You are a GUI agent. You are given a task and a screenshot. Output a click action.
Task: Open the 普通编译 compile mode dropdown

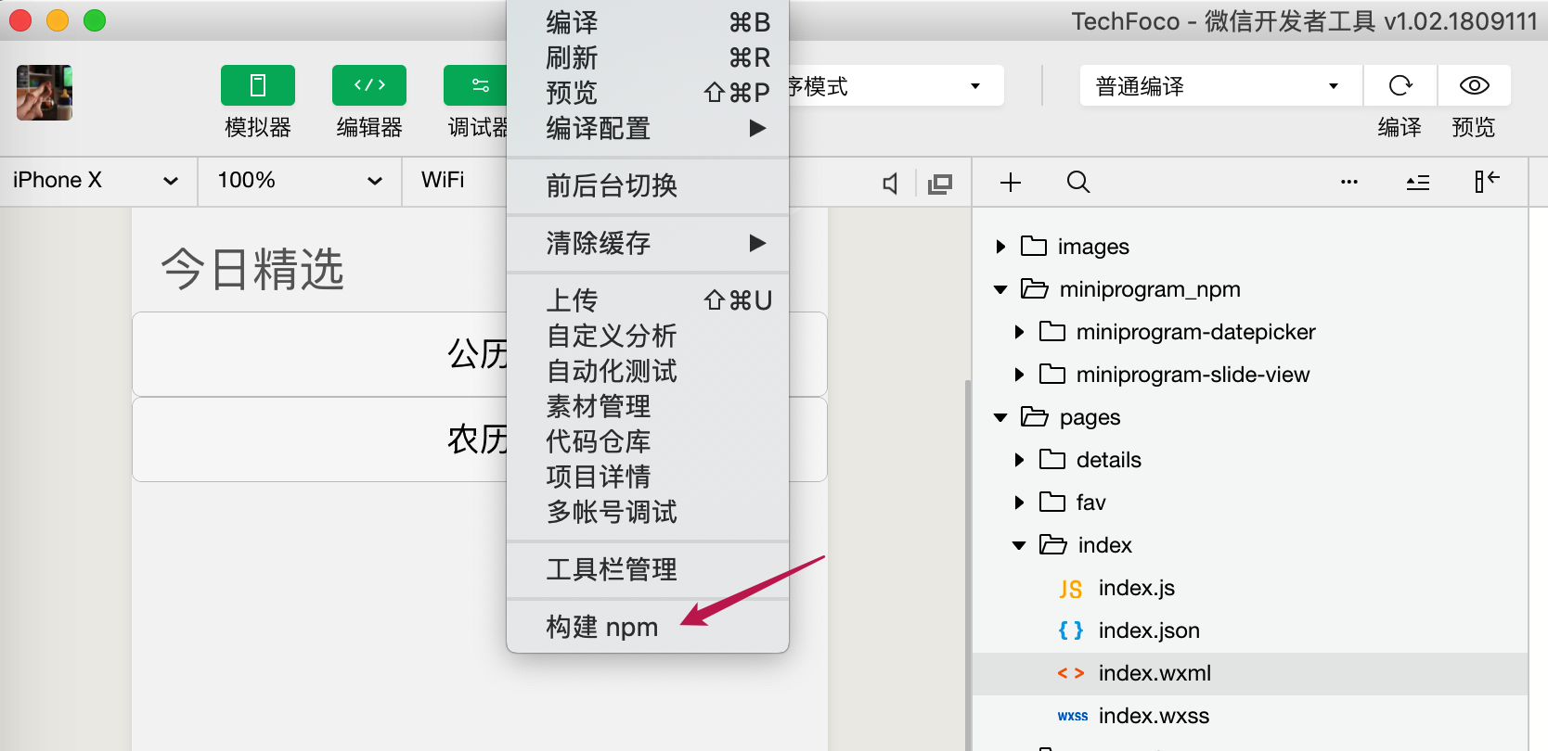tap(1220, 85)
